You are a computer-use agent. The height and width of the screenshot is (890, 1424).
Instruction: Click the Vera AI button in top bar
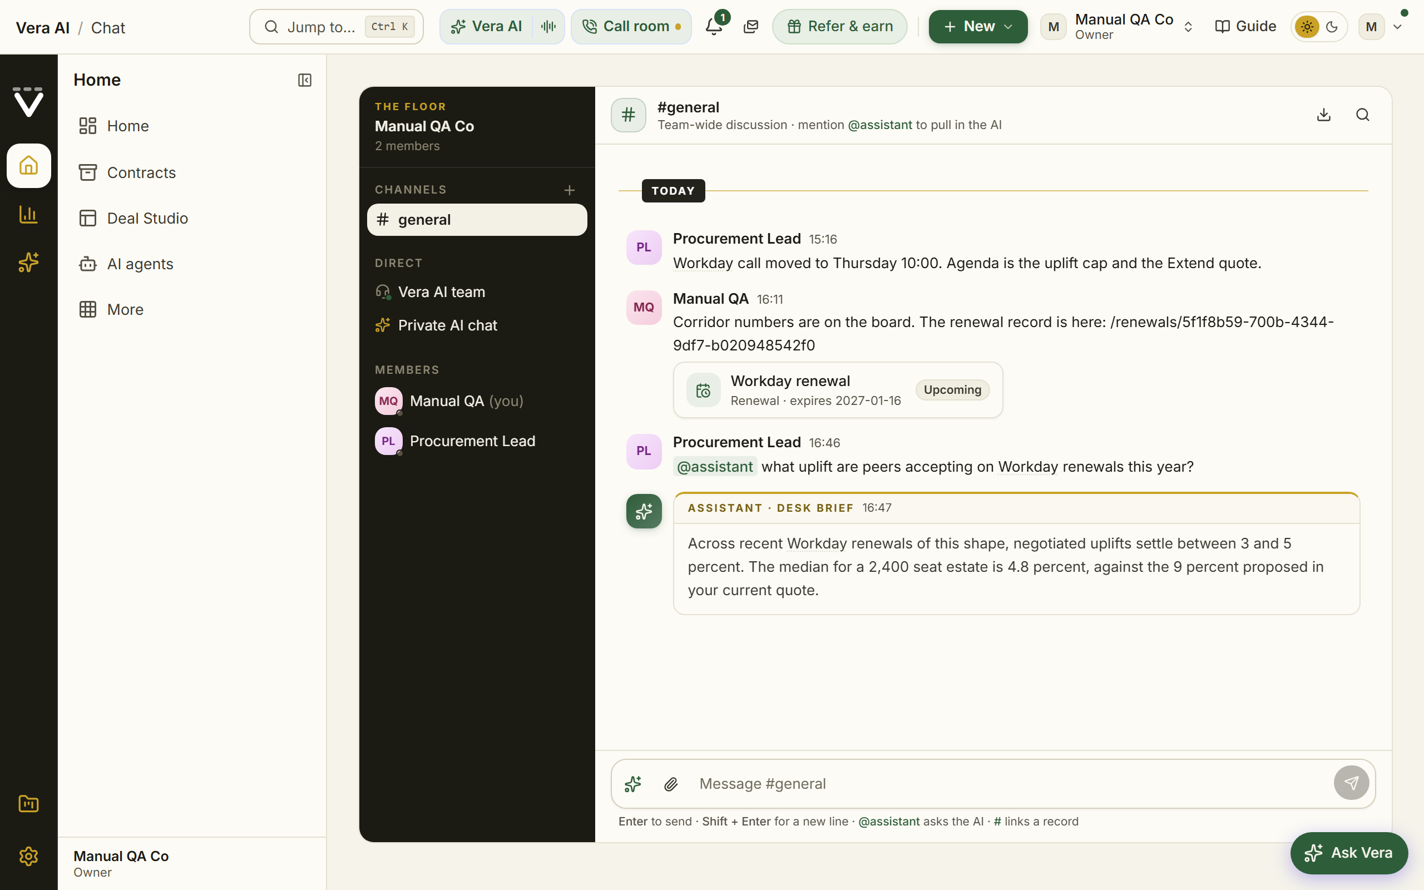tap(486, 27)
